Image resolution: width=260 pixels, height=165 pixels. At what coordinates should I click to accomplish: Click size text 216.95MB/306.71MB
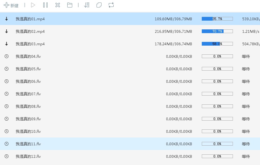click(x=173, y=32)
